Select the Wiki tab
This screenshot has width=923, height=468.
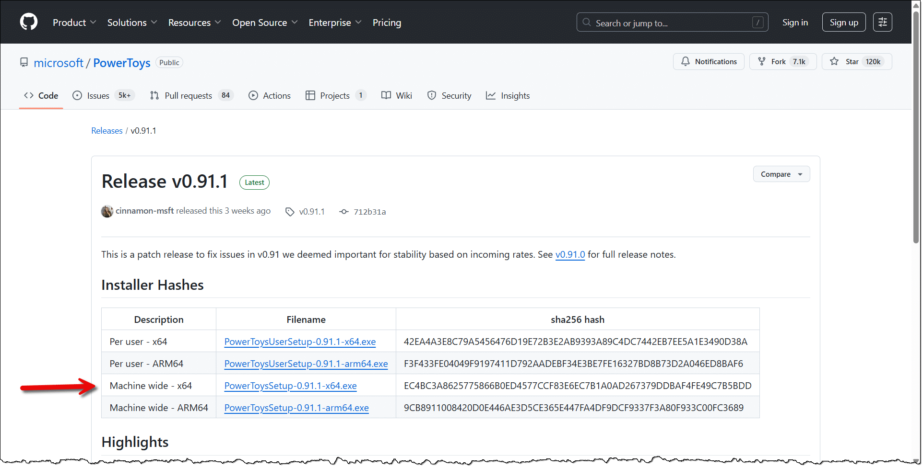click(397, 96)
